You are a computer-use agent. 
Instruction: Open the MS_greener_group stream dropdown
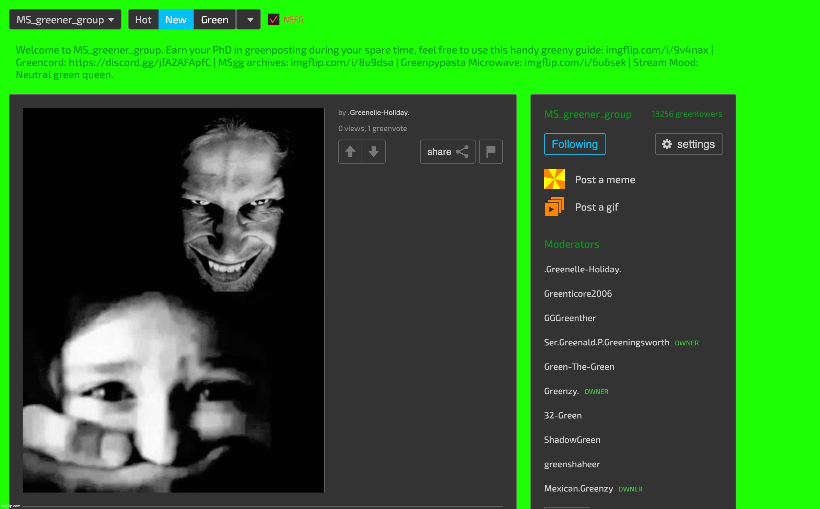[65, 20]
